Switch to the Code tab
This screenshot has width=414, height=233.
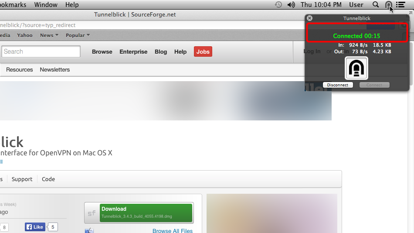pos(48,179)
